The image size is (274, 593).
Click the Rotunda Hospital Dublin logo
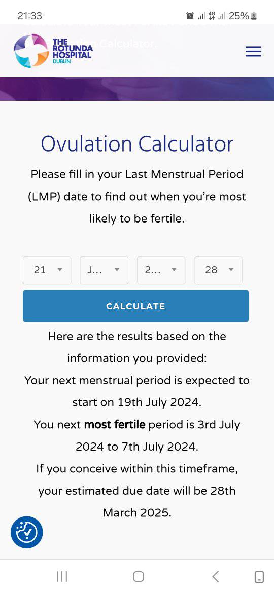tap(53, 51)
